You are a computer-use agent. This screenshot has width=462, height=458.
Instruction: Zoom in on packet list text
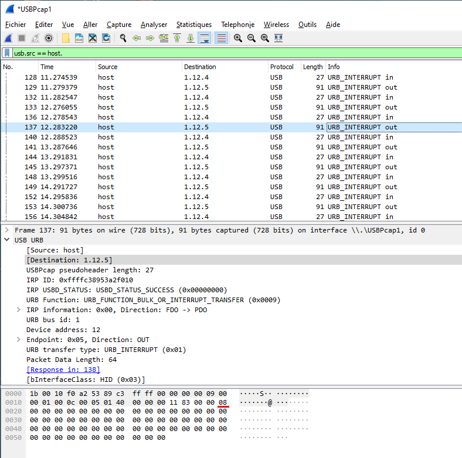(238, 38)
